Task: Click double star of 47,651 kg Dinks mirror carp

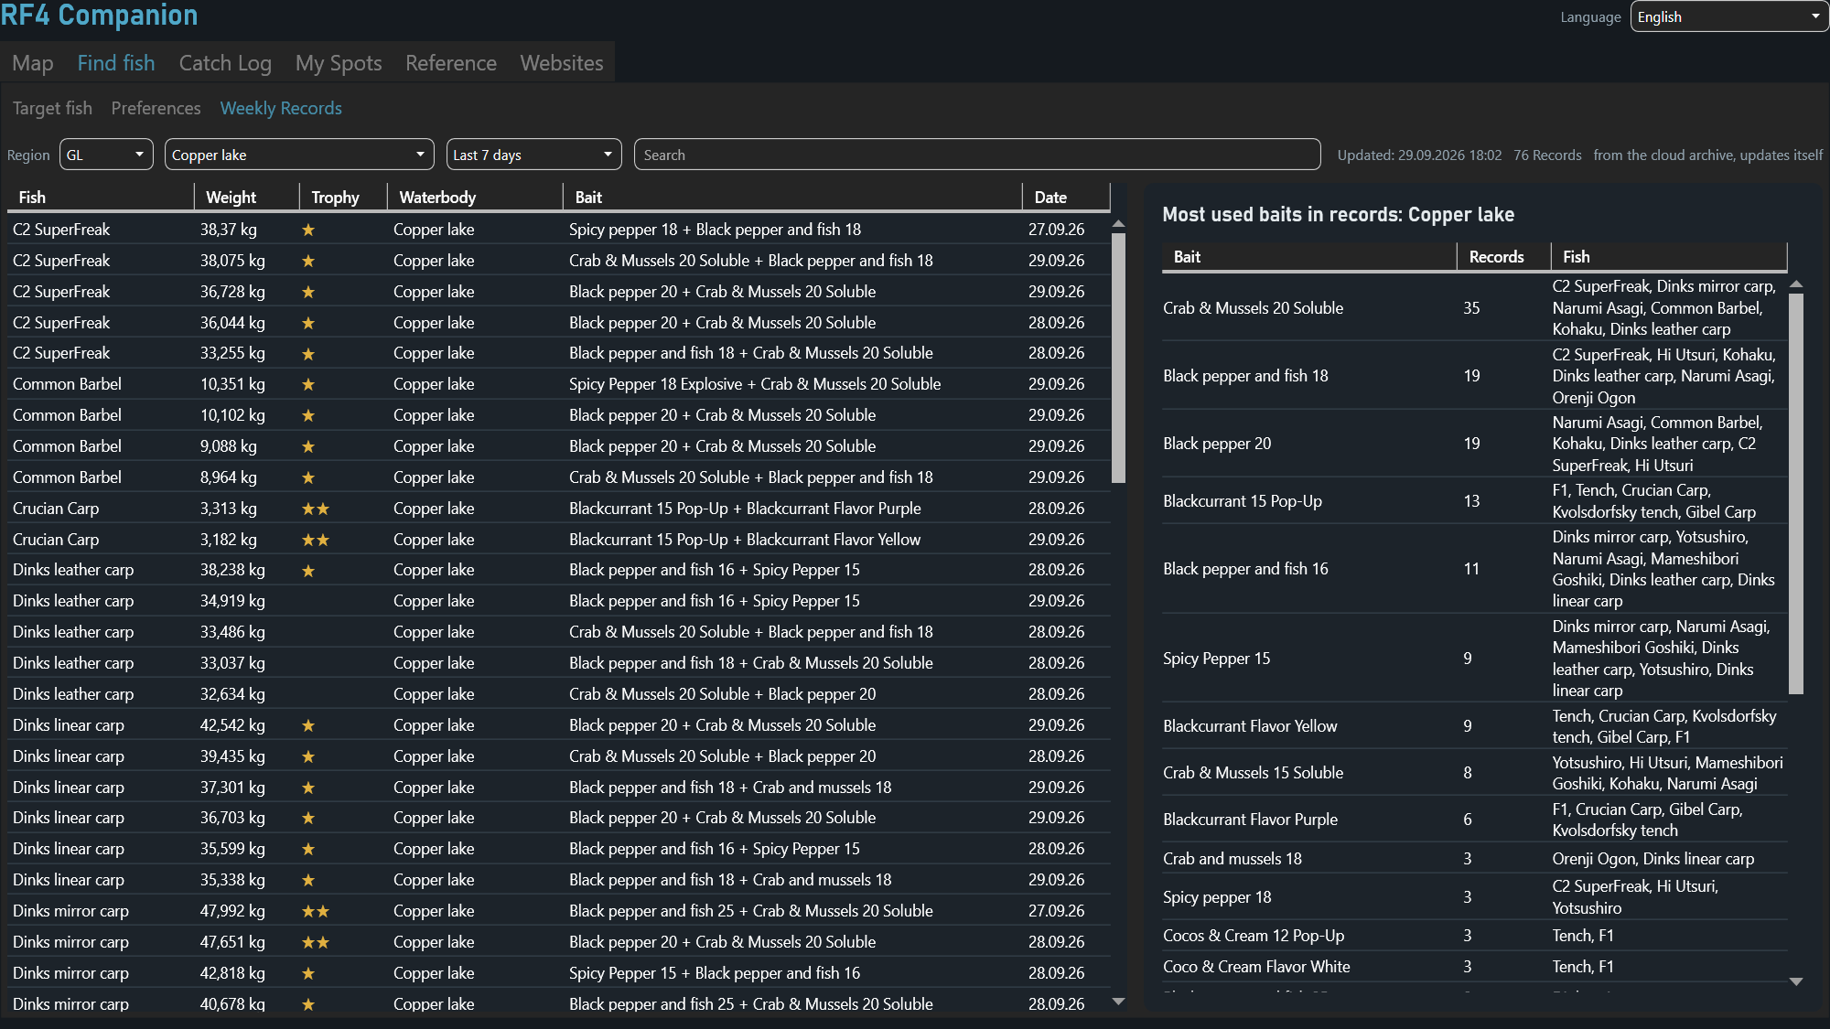Action: (316, 942)
